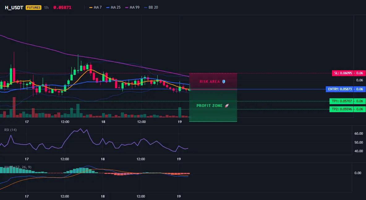Click the ENTRY: 0.05873 price label
The height and width of the screenshot is (200, 366).
[x=340, y=89]
